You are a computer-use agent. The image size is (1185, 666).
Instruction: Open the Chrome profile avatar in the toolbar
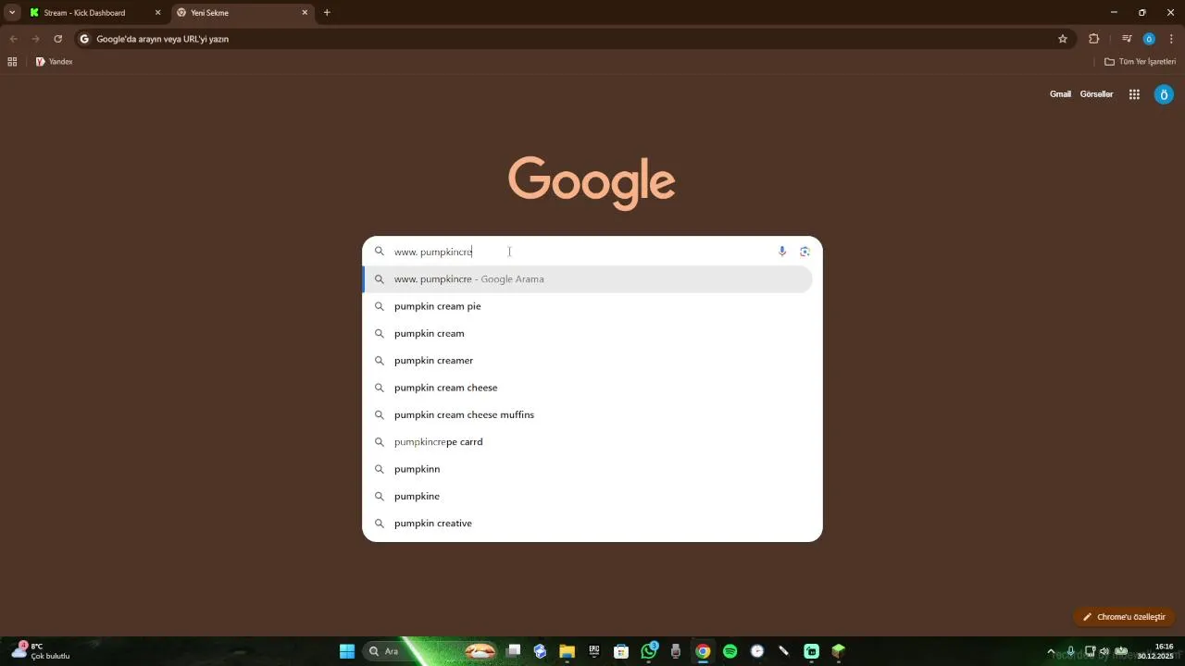pyautogui.click(x=1149, y=39)
